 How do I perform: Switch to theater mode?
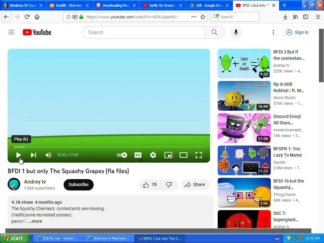pos(183,155)
